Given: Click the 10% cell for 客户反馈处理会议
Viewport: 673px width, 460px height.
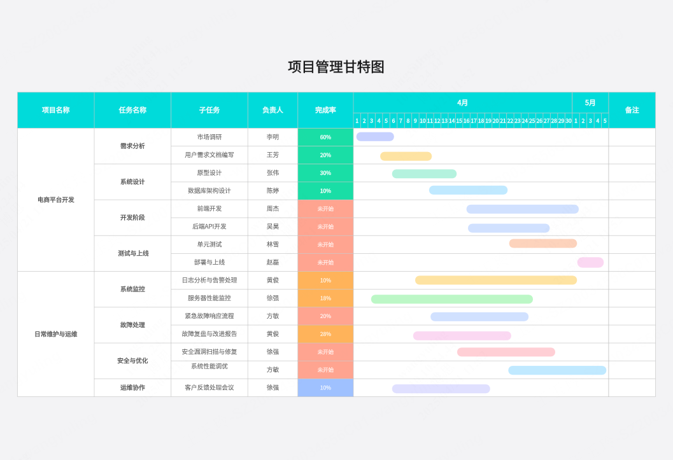Looking at the screenshot, I should click(x=325, y=387).
